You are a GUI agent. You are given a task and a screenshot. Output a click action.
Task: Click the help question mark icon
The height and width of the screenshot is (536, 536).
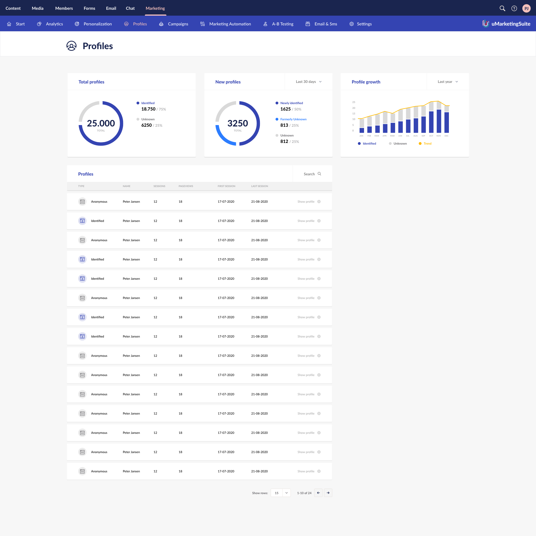(x=514, y=8)
